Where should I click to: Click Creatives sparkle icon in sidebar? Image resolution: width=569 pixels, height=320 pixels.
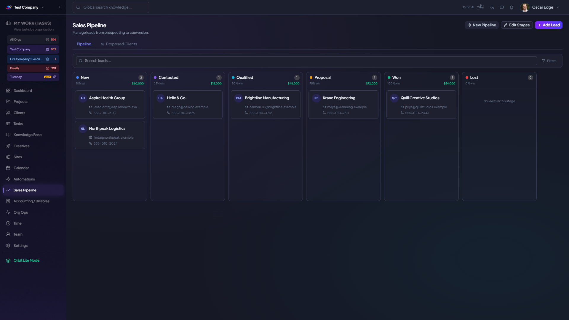[8, 146]
